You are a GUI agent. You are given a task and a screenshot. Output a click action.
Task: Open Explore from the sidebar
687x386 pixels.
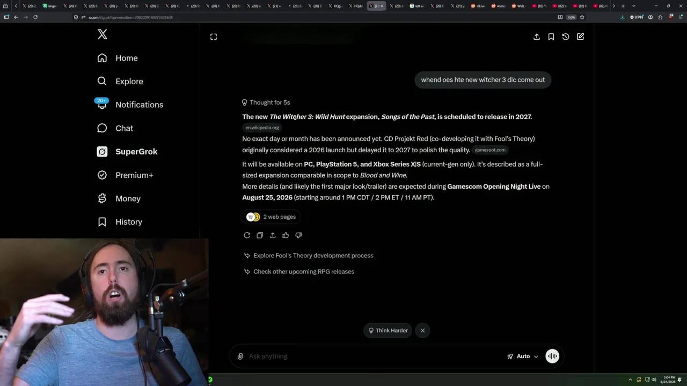[120, 81]
